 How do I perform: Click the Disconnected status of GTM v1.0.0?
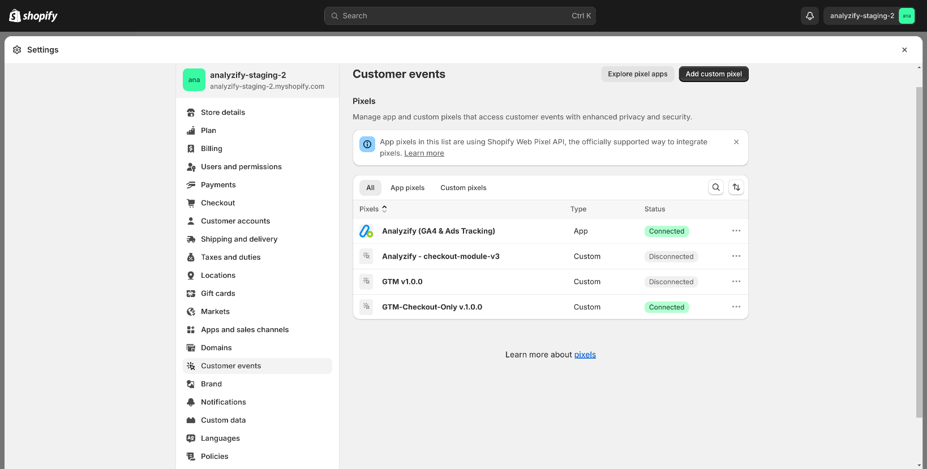coord(671,282)
